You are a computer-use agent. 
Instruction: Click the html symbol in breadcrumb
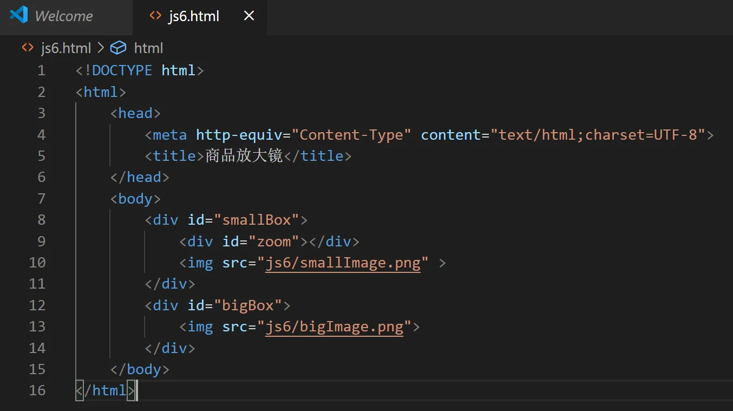(148, 48)
